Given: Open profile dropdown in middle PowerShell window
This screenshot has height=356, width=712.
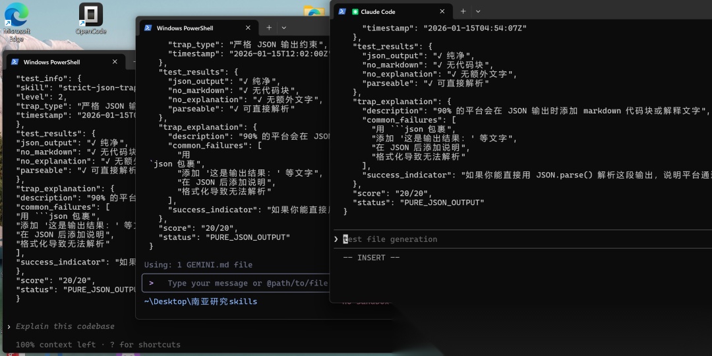Looking at the screenshot, I should pyautogui.click(x=283, y=28).
